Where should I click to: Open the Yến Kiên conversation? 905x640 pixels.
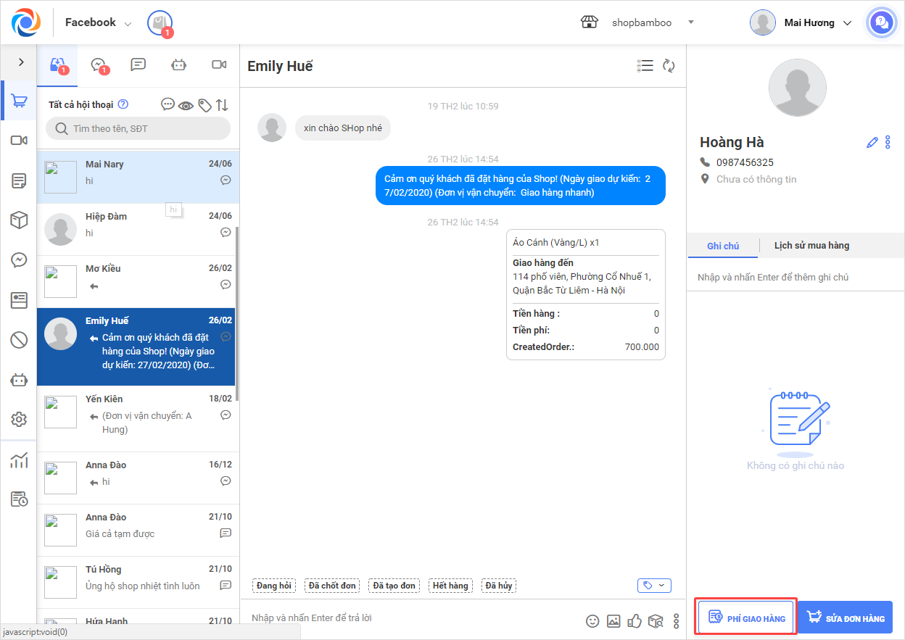point(138,419)
